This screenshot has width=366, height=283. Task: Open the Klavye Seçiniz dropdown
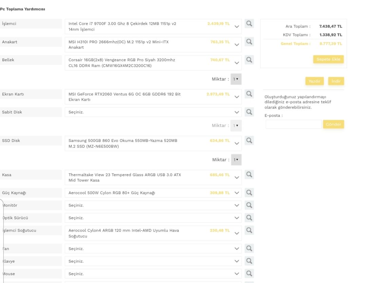pyautogui.click(x=153, y=261)
